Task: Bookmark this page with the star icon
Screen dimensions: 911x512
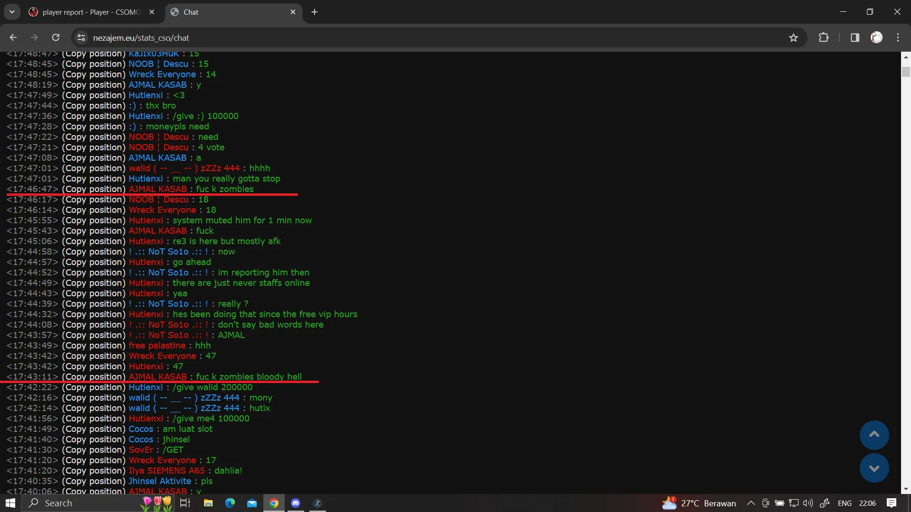Action: click(x=793, y=37)
